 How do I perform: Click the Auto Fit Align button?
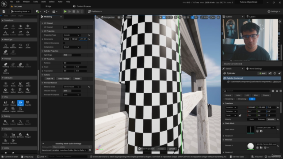(x=64, y=79)
